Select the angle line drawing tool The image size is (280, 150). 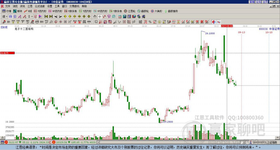click(115, 22)
